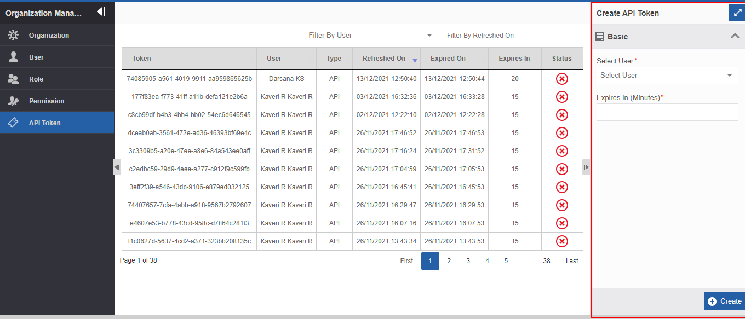745x319 pixels.
Task: Click status icon for token 3eff2f39-a546
Action: pos(562,187)
